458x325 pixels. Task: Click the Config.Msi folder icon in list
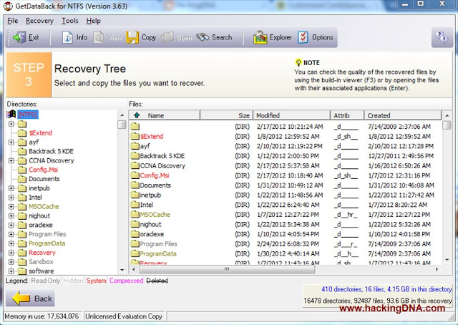click(135, 175)
